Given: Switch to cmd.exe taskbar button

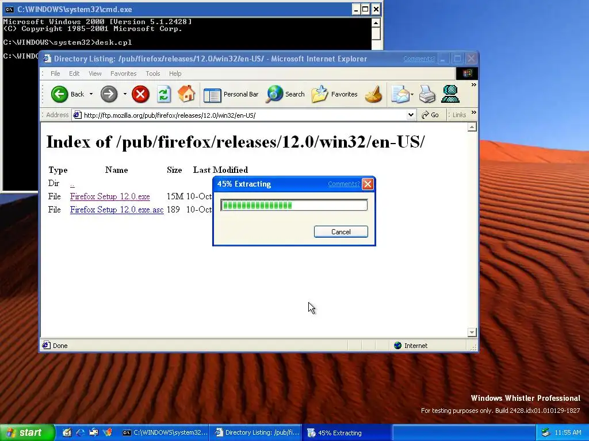Looking at the screenshot, I should [x=165, y=432].
